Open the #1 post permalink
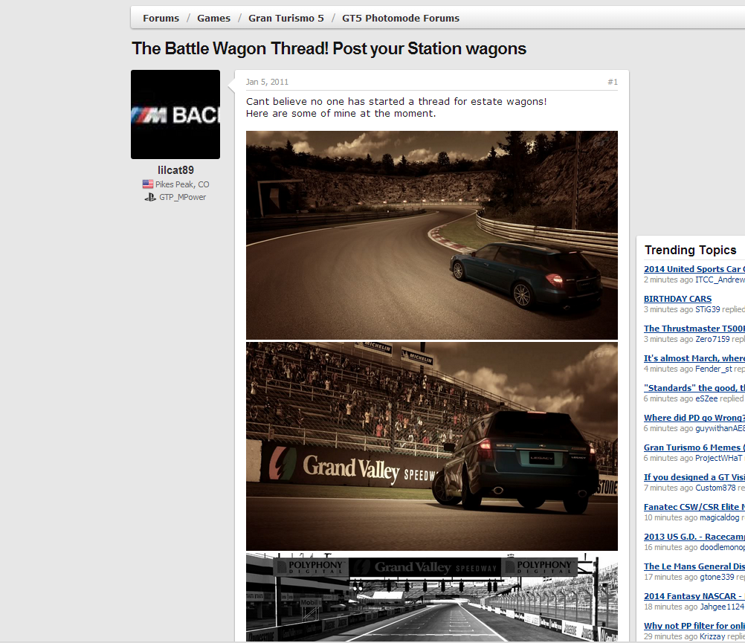Screen dimensions: 745x643 613,82
